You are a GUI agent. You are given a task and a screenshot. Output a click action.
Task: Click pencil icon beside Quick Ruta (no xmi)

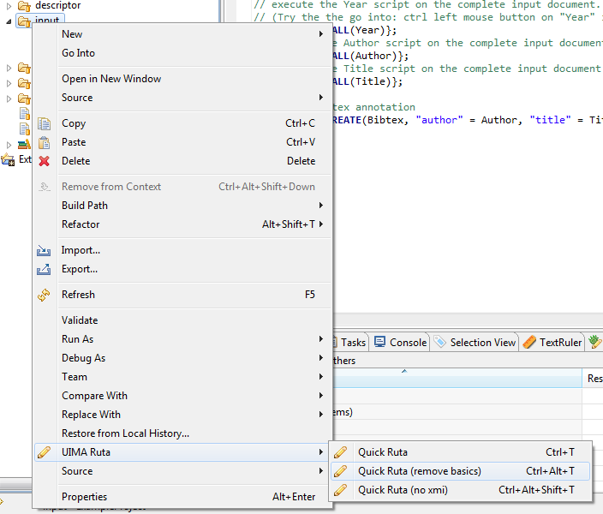tap(340, 490)
